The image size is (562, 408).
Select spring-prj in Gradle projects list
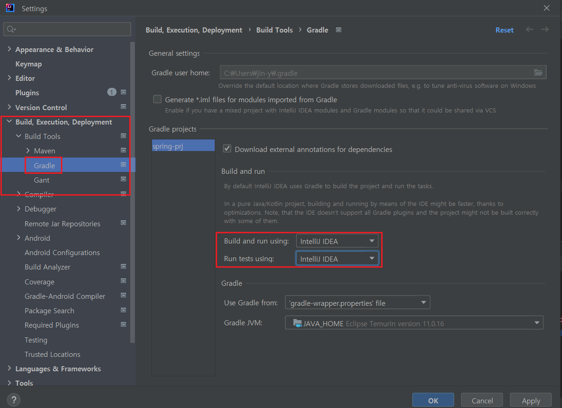[183, 145]
